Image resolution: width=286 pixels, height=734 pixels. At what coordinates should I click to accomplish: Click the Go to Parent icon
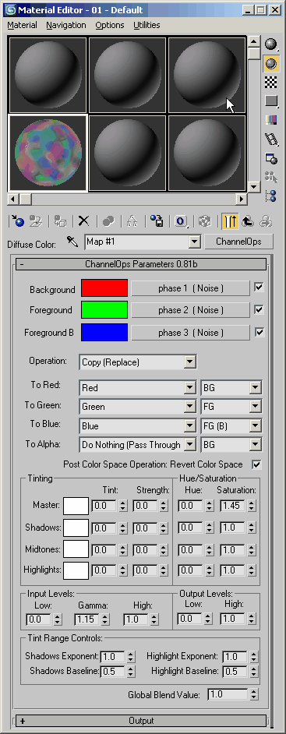pyautogui.click(x=248, y=221)
